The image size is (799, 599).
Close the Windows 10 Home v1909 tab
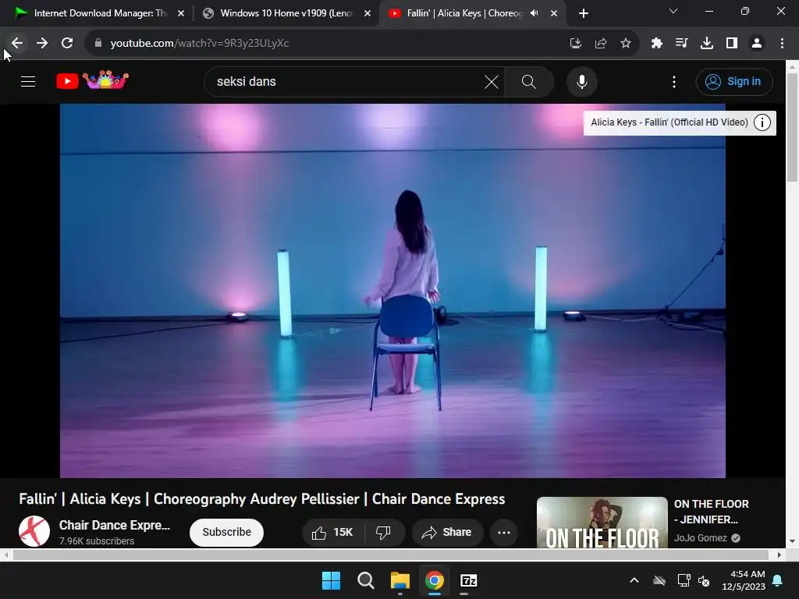click(368, 14)
